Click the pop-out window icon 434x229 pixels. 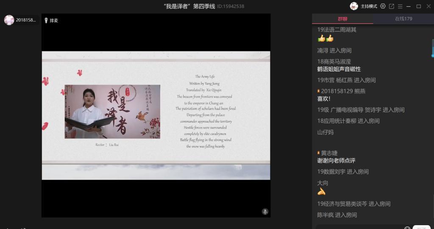391,6
